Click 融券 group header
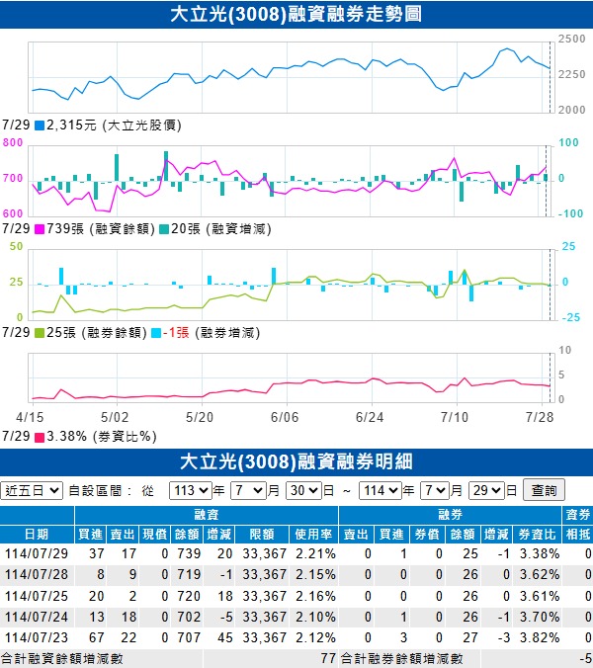The height and width of the screenshot is (668, 593). 451,515
